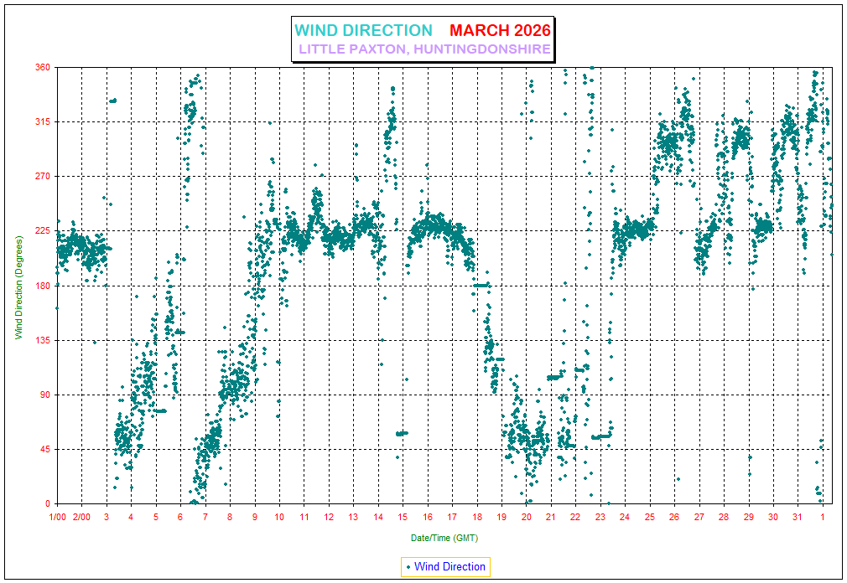Click the 135 degree y-axis tick
847x583 pixels.
[x=41, y=340]
